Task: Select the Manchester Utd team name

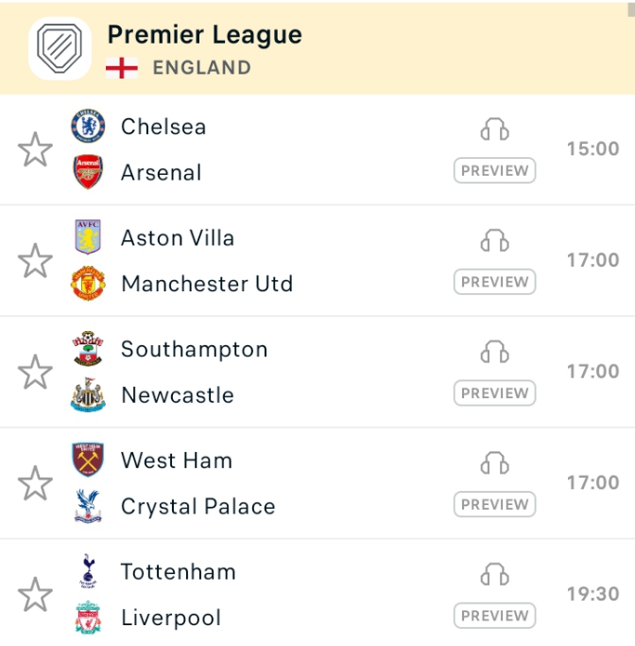Action: (207, 284)
